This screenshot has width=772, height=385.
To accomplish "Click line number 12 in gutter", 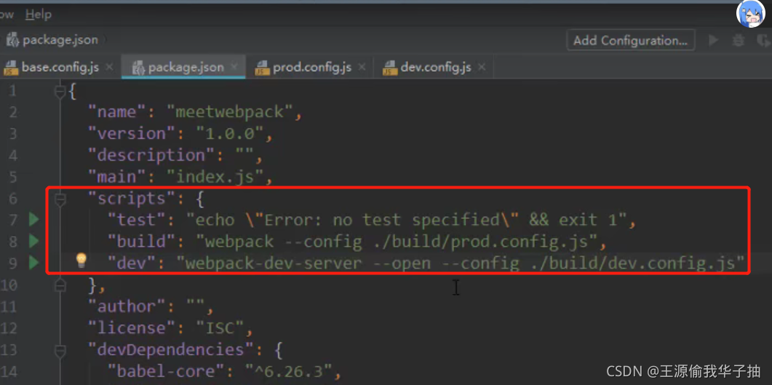I will [x=9, y=328].
